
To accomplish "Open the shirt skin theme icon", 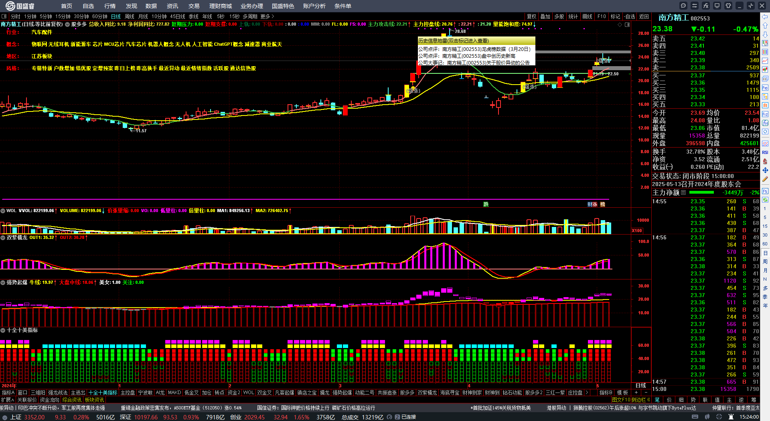I will (x=728, y=6).
